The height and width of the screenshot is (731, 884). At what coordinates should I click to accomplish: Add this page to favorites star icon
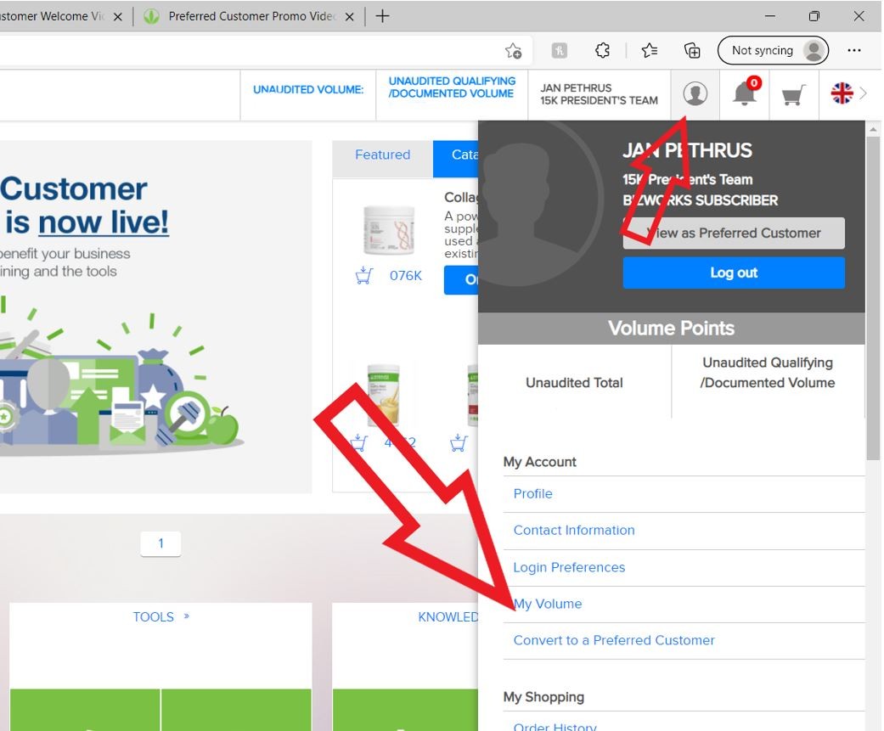pos(513,51)
